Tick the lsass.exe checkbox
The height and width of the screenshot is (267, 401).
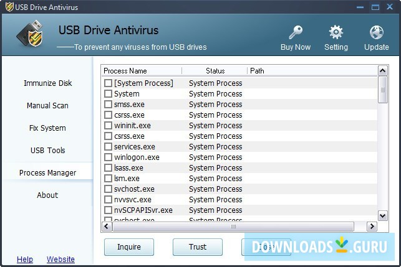(108, 167)
